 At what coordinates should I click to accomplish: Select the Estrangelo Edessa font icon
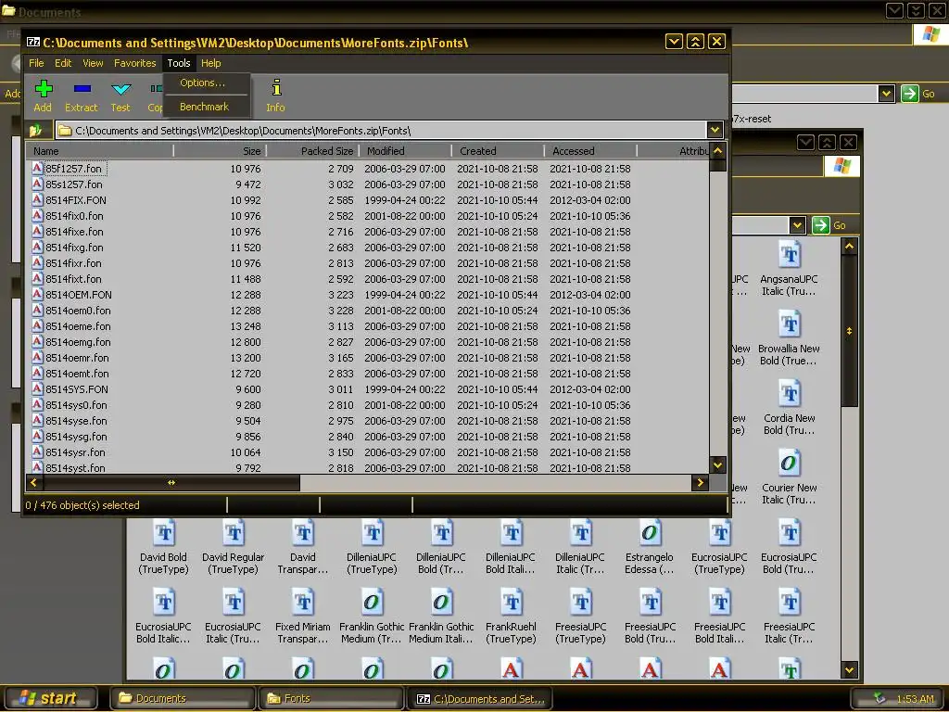point(650,533)
